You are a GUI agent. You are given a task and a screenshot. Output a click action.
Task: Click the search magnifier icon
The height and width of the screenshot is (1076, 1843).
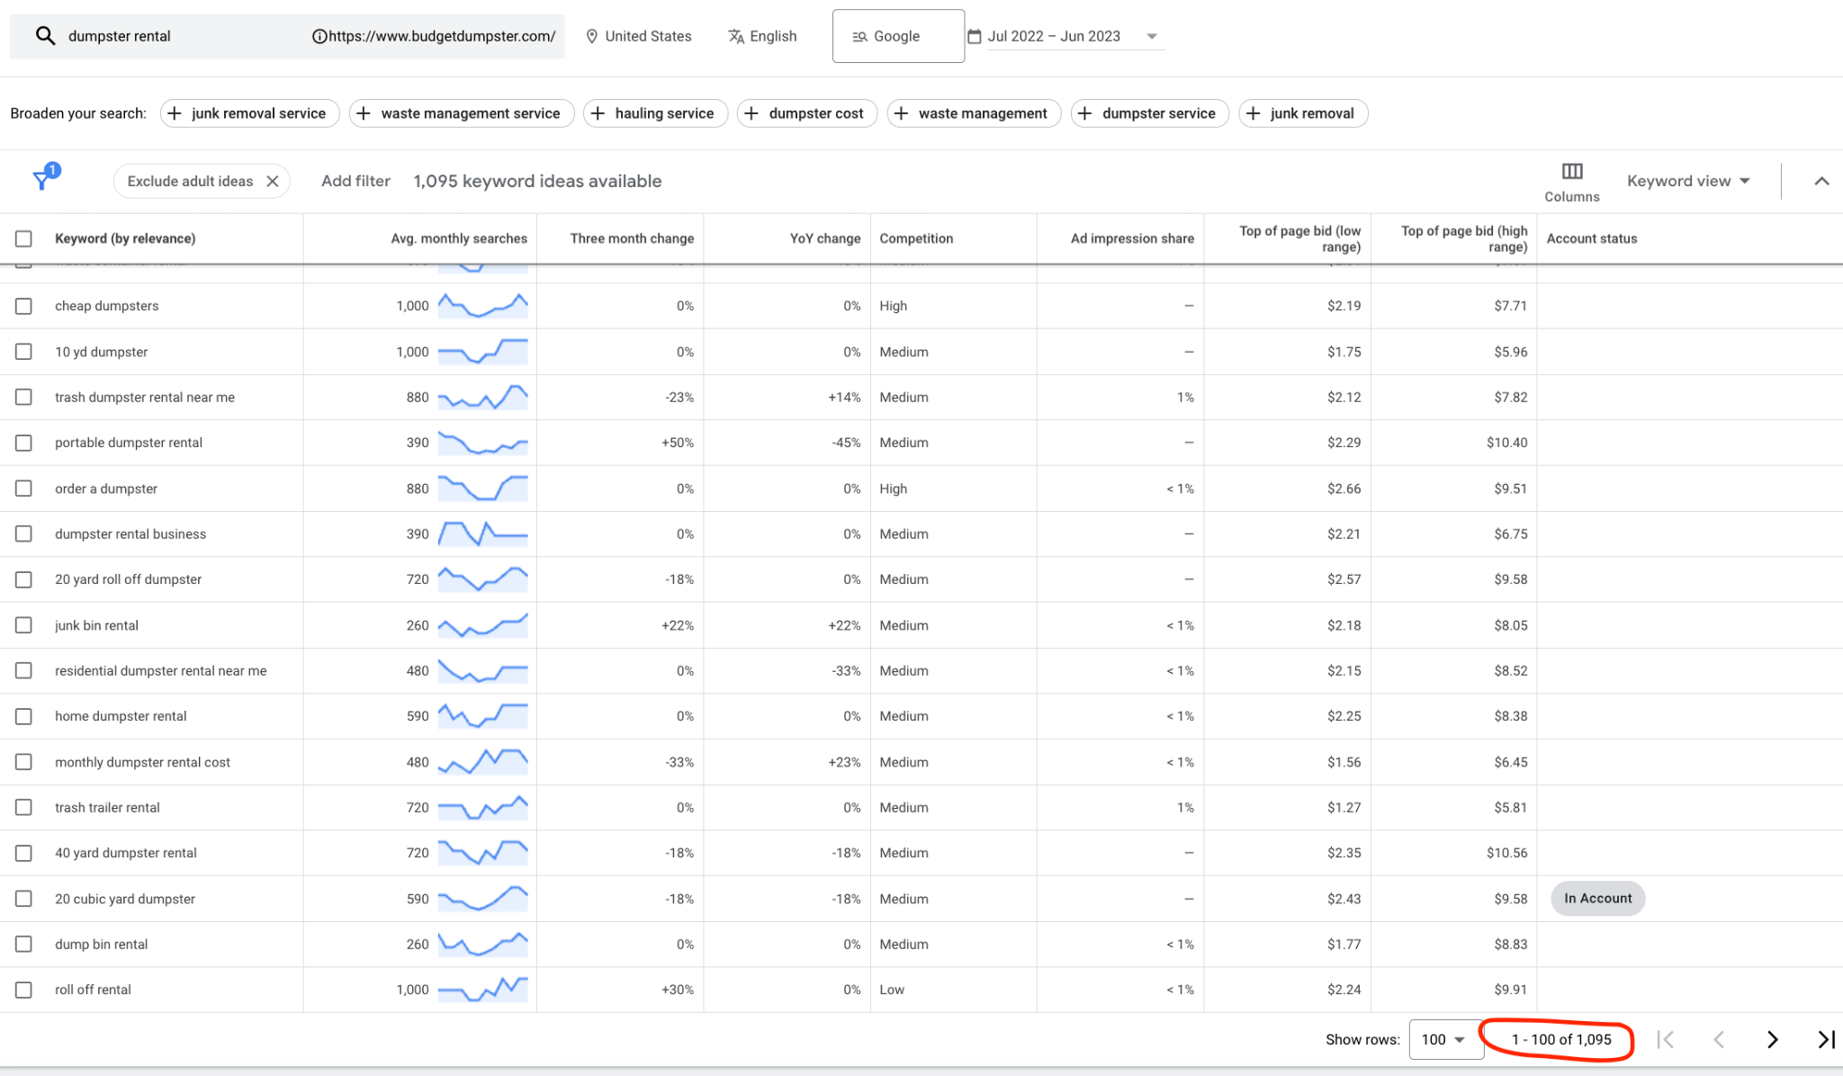click(x=45, y=36)
